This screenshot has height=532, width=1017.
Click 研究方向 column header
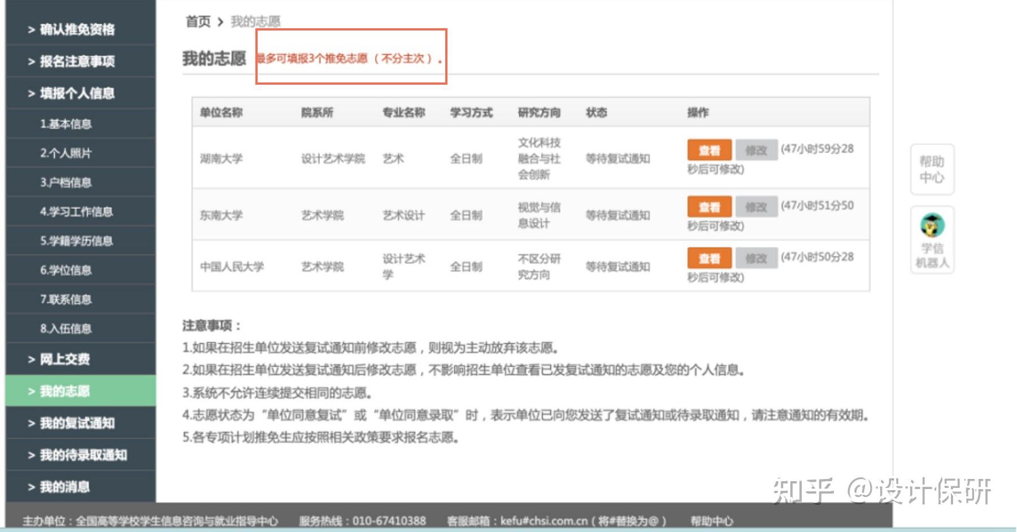[x=539, y=112]
